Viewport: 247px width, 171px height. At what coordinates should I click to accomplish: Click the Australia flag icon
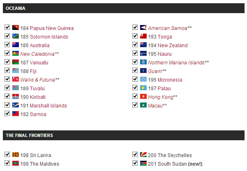point(16,45)
